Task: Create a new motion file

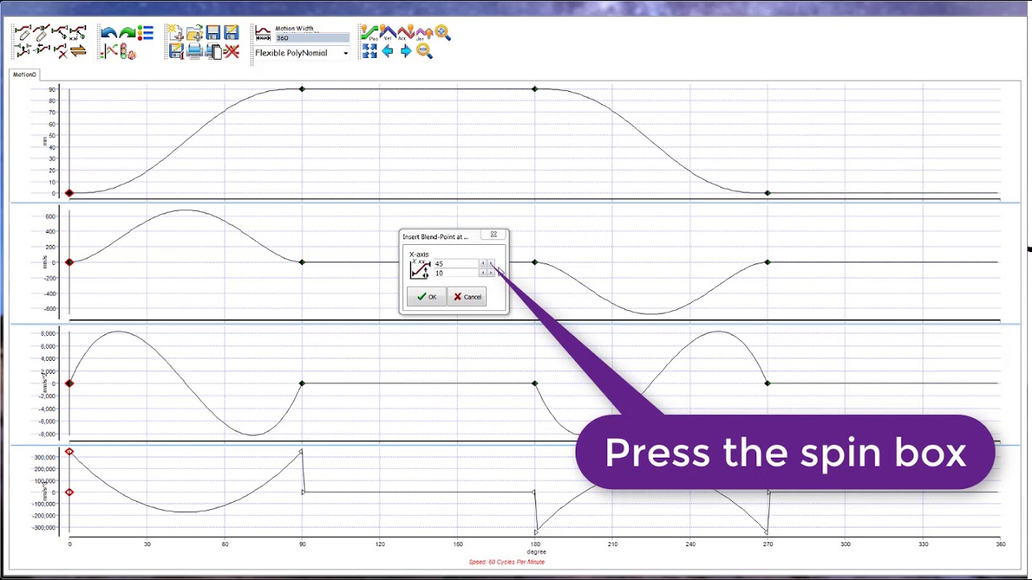Action: [176, 33]
